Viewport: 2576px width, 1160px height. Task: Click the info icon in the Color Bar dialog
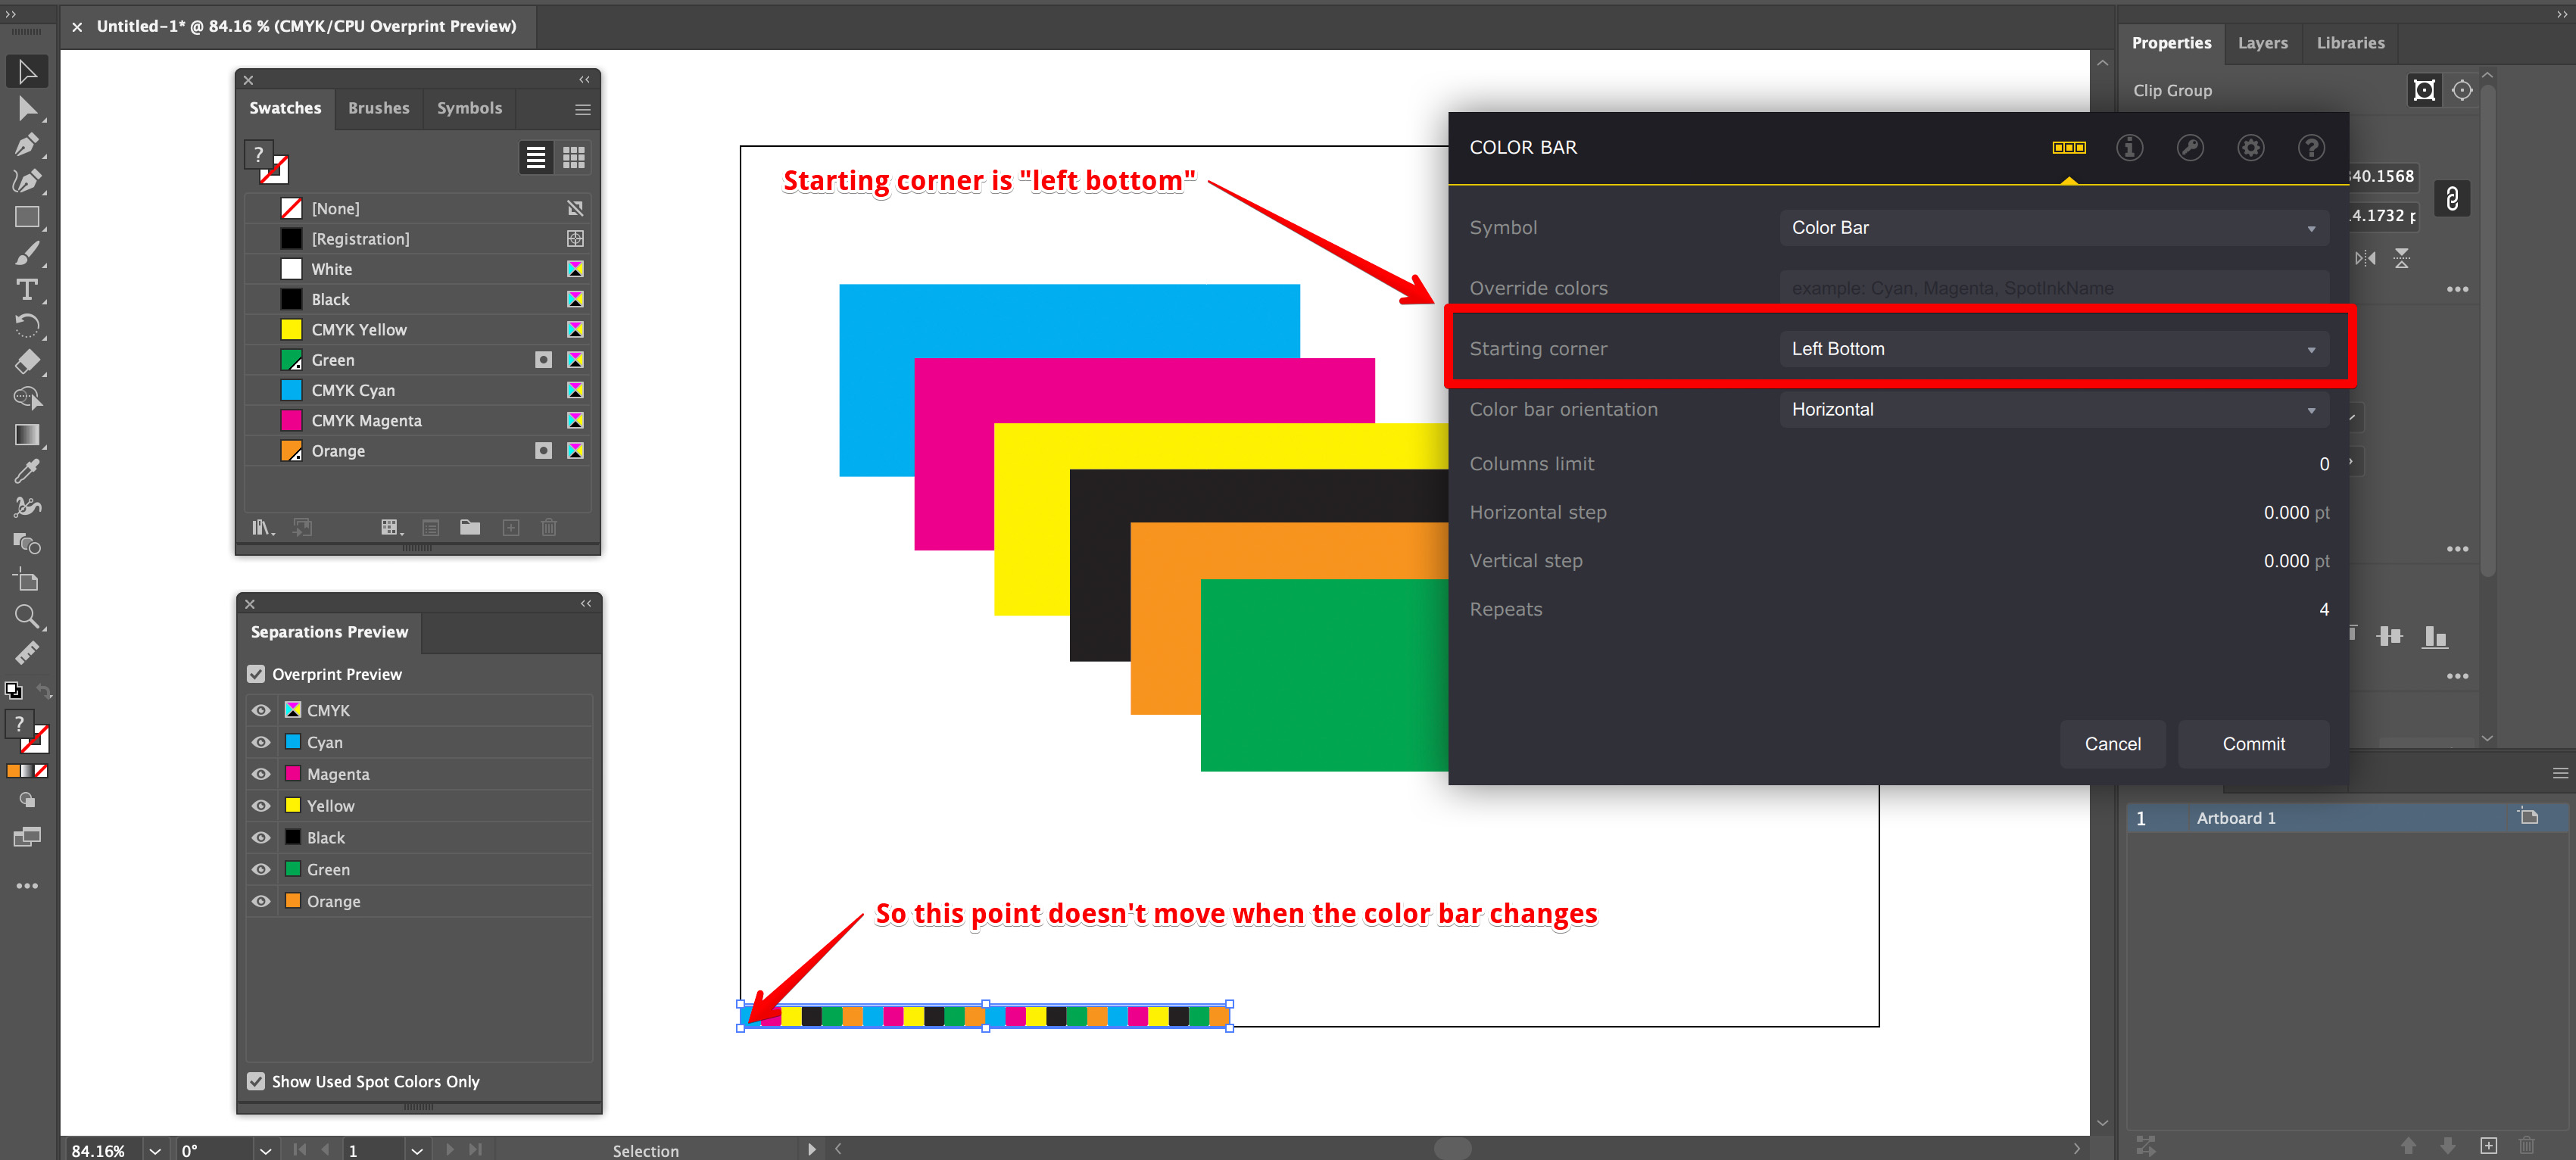pos(2130,147)
